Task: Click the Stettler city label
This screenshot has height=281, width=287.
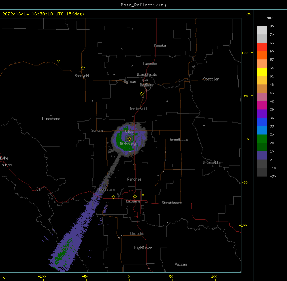Action: pyautogui.click(x=211, y=79)
